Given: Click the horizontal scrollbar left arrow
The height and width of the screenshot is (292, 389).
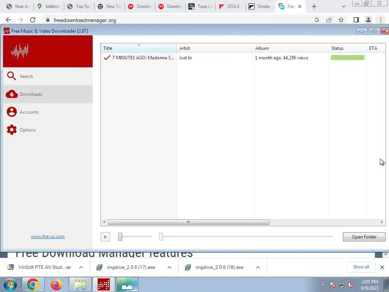Looking at the screenshot, I should coord(104,222).
